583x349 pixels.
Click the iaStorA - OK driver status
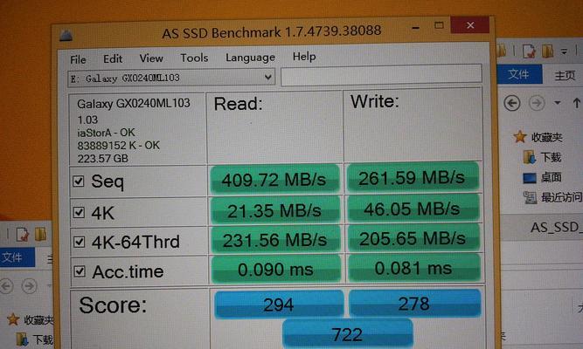pyautogui.click(x=106, y=133)
